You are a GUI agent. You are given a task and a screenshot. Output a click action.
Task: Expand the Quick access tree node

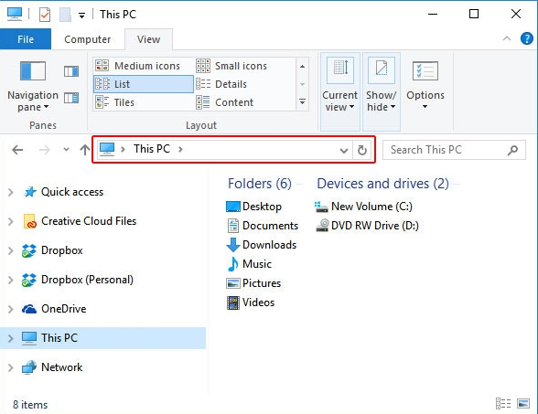click(x=11, y=192)
